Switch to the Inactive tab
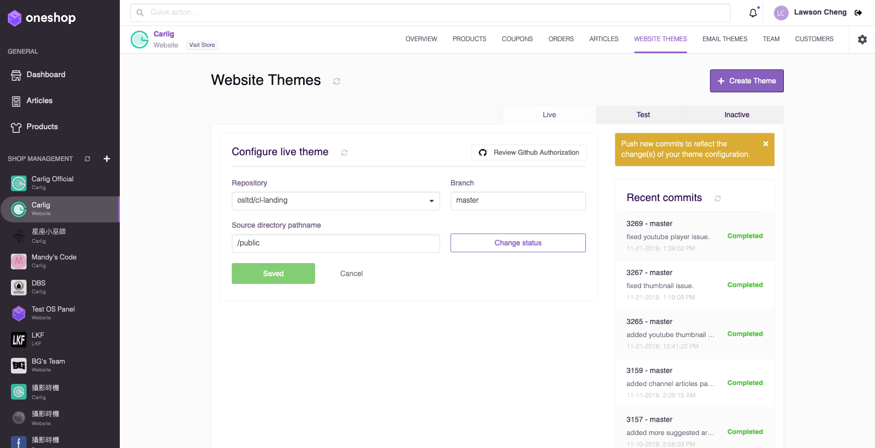The height and width of the screenshot is (448, 875). (737, 115)
